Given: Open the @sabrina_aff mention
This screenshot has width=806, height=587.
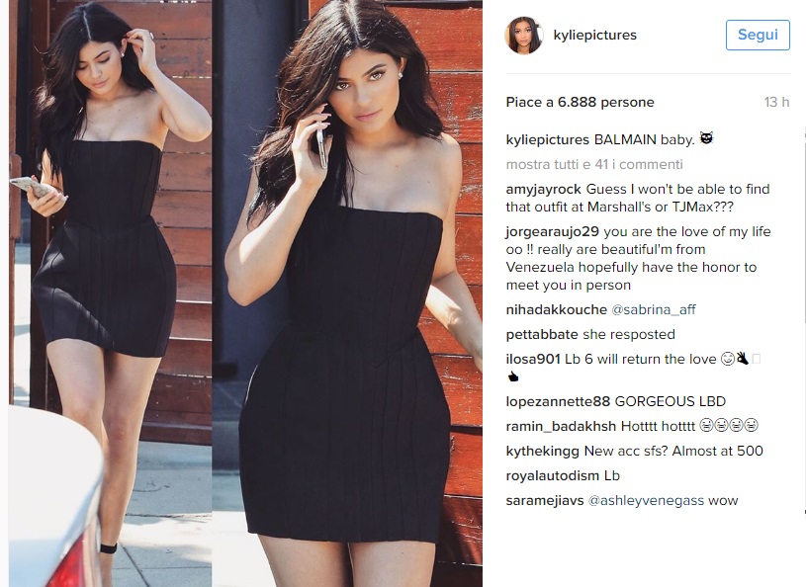Looking at the screenshot, I should click(x=653, y=309).
